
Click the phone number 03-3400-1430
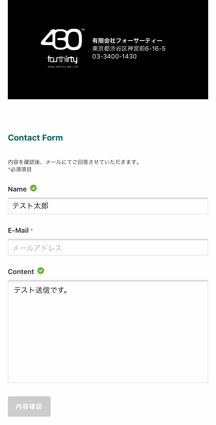(x=115, y=56)
